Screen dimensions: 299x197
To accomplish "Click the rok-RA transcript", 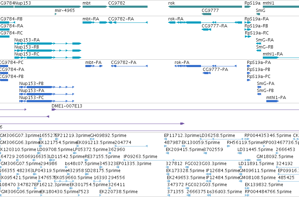I will tap(205, 22).
